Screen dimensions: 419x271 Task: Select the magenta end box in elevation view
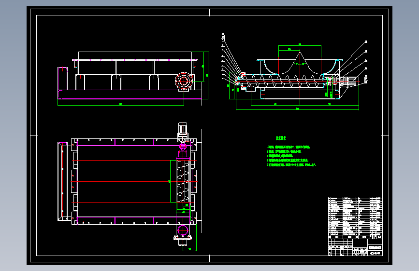62,79
